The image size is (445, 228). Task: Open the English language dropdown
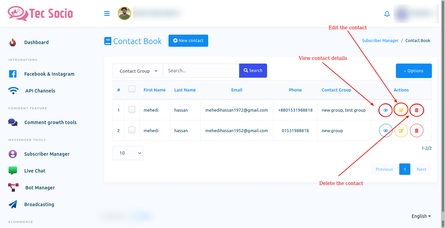421,216
